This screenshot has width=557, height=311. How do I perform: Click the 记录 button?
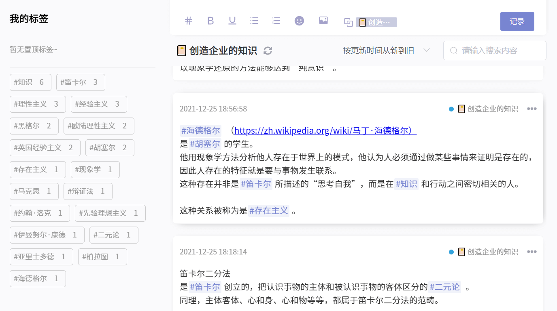pyautogui.click(x=517, y=21)
